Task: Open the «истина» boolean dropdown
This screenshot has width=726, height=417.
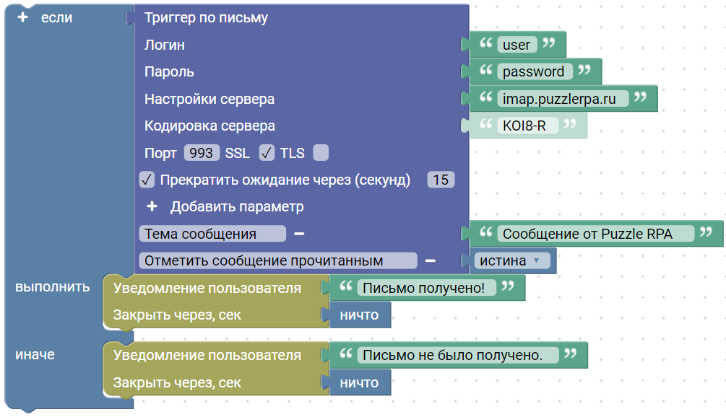Action: click(x=510, y=261)
